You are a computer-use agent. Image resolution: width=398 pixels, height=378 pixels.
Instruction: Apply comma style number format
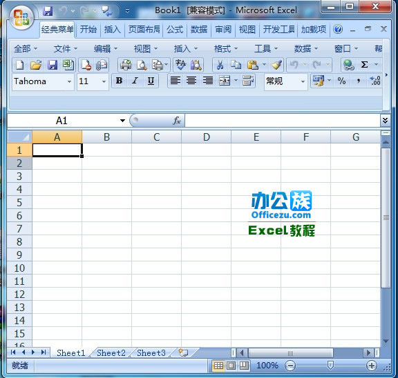tap(359, 81)
